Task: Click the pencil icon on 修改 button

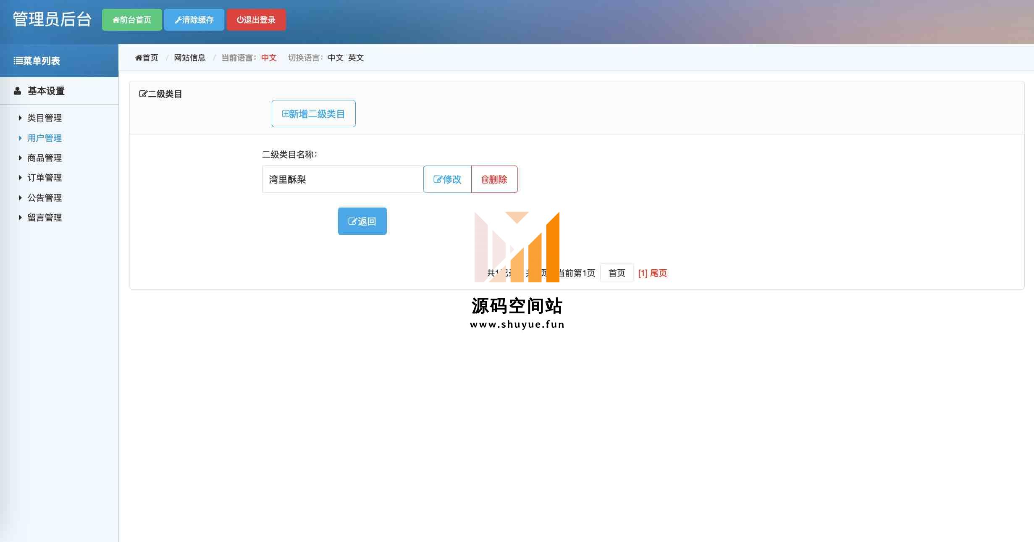Action: tap(438, 179)
